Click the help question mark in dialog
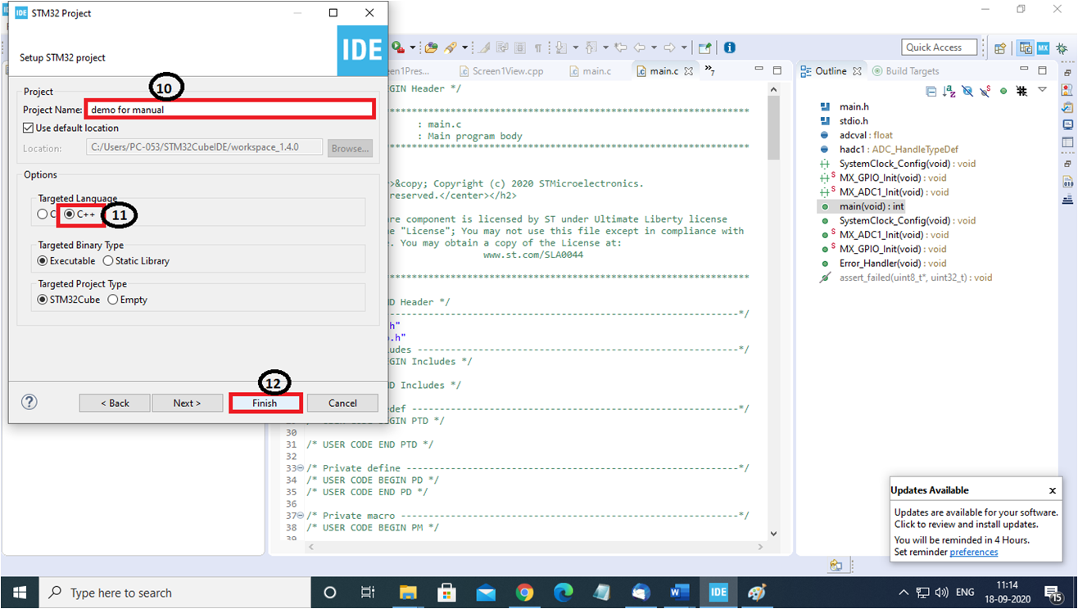Image resolution: width=1078 pixels, height=609 pixels. (x=29, y=402)
